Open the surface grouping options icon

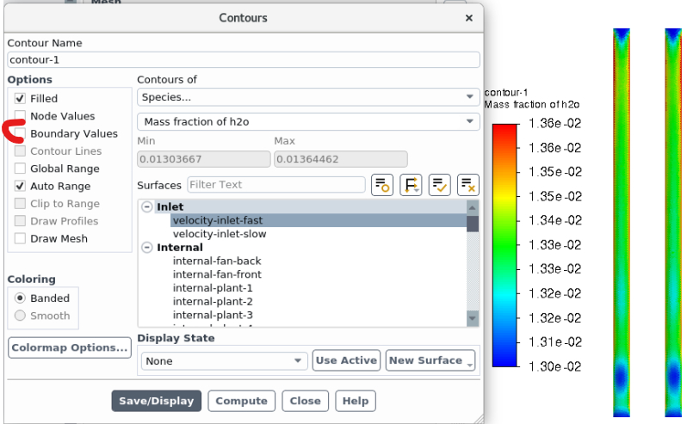pos(411,185)
